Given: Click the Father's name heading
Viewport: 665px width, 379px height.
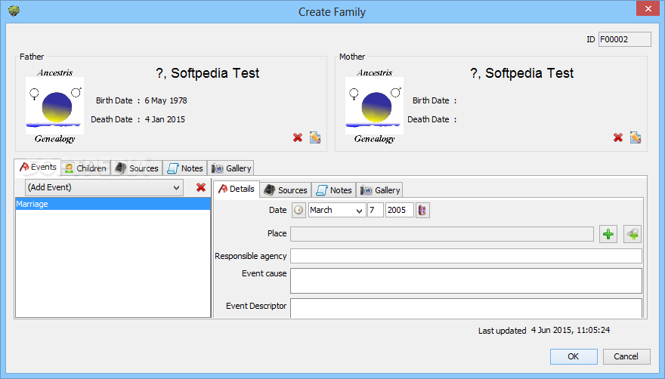Looking at the screenshot, I should click(x=207, y=73).
